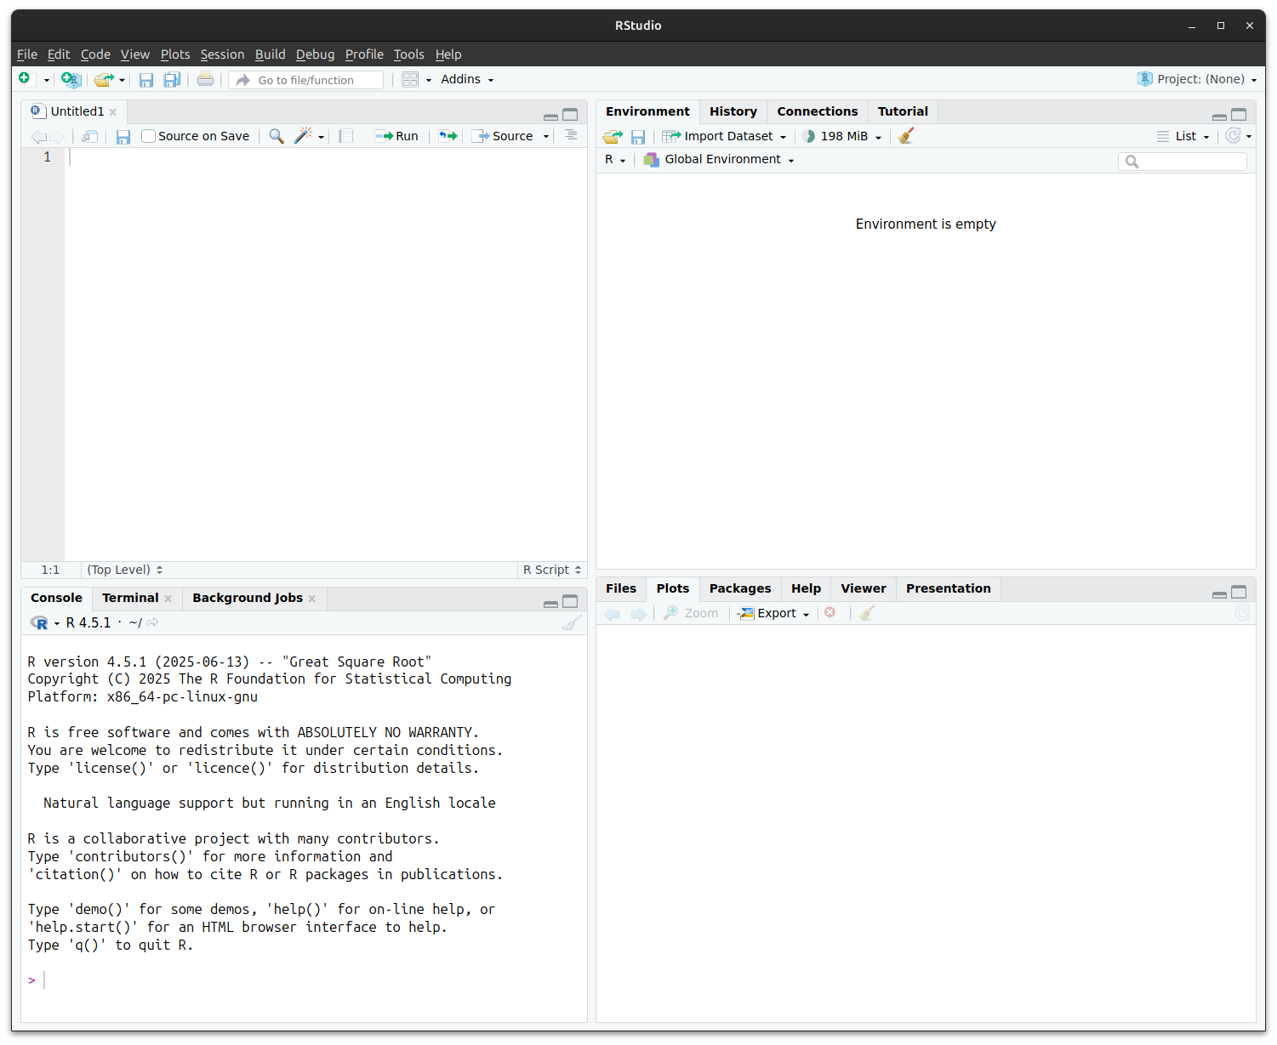Image resolution: width=1277 pixels, height=1045 pixels.
Task: Click the Show in new window icon
Action: 89,136
